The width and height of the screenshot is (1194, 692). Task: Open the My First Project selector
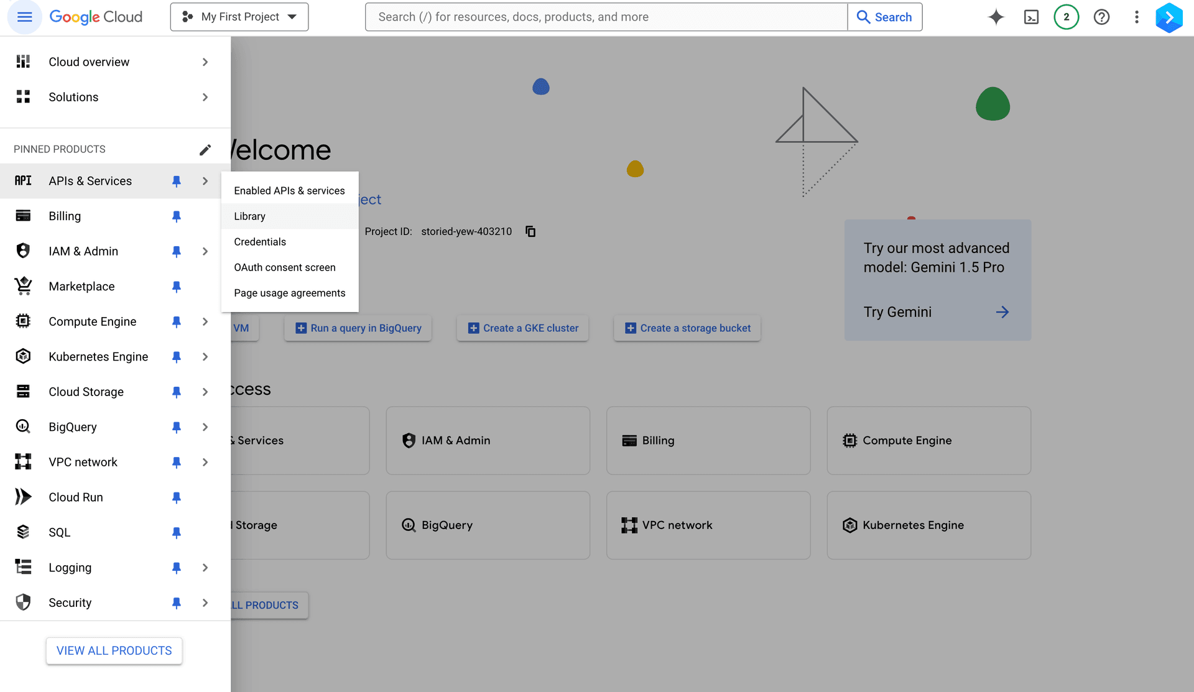(239, 17)
